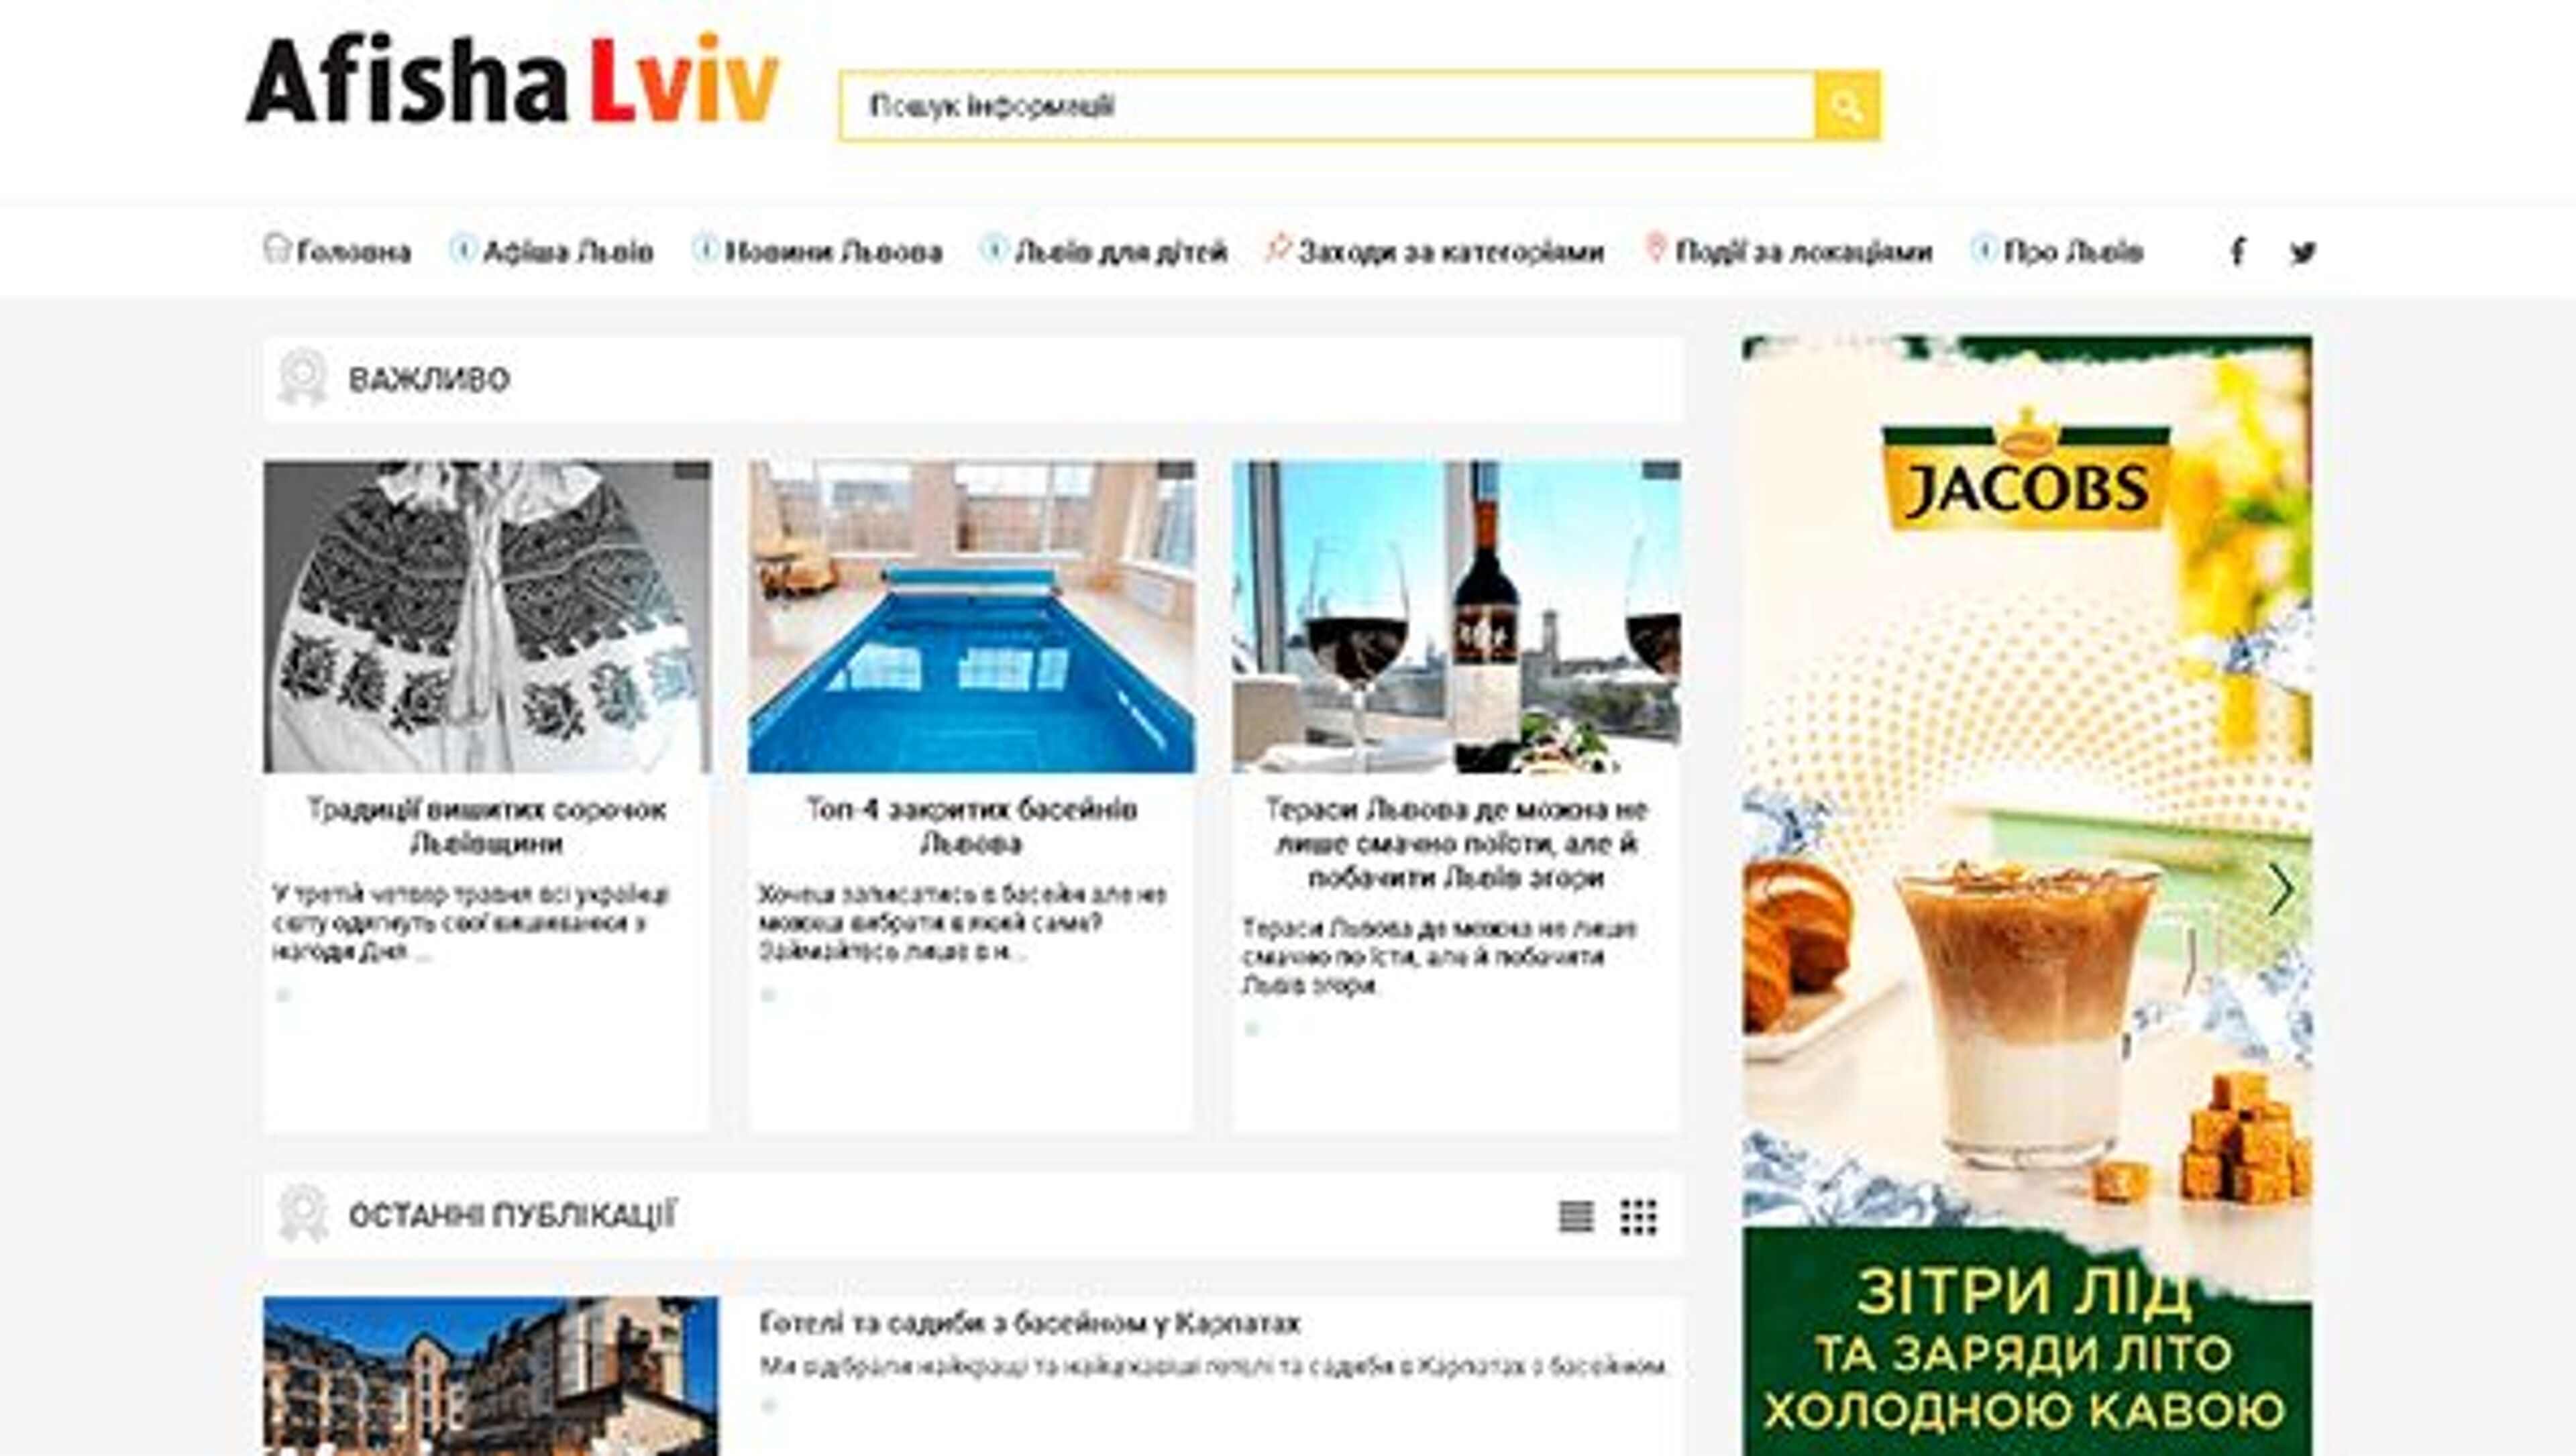The width and height of the screenshot is (2576, 1456).
Task: Open the Готелі та садиби з басейном article
Action: [x=1029, y=1323]
